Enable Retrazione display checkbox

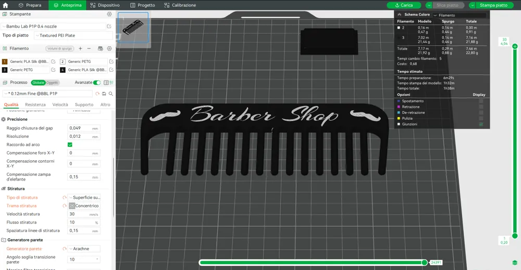coord(481,107)
